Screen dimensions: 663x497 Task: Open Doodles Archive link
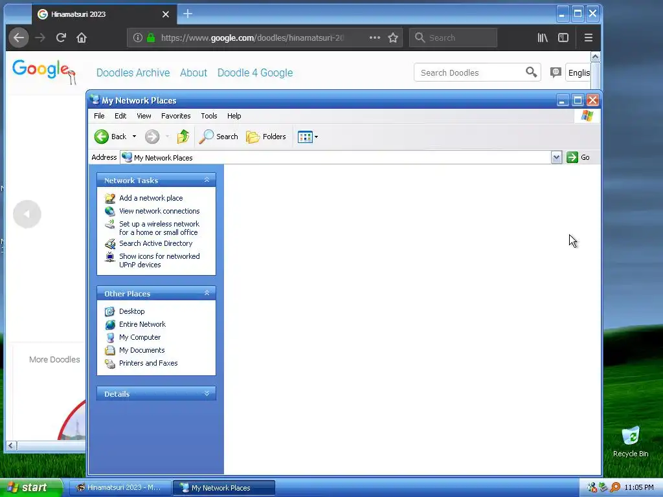coord(133,72)
